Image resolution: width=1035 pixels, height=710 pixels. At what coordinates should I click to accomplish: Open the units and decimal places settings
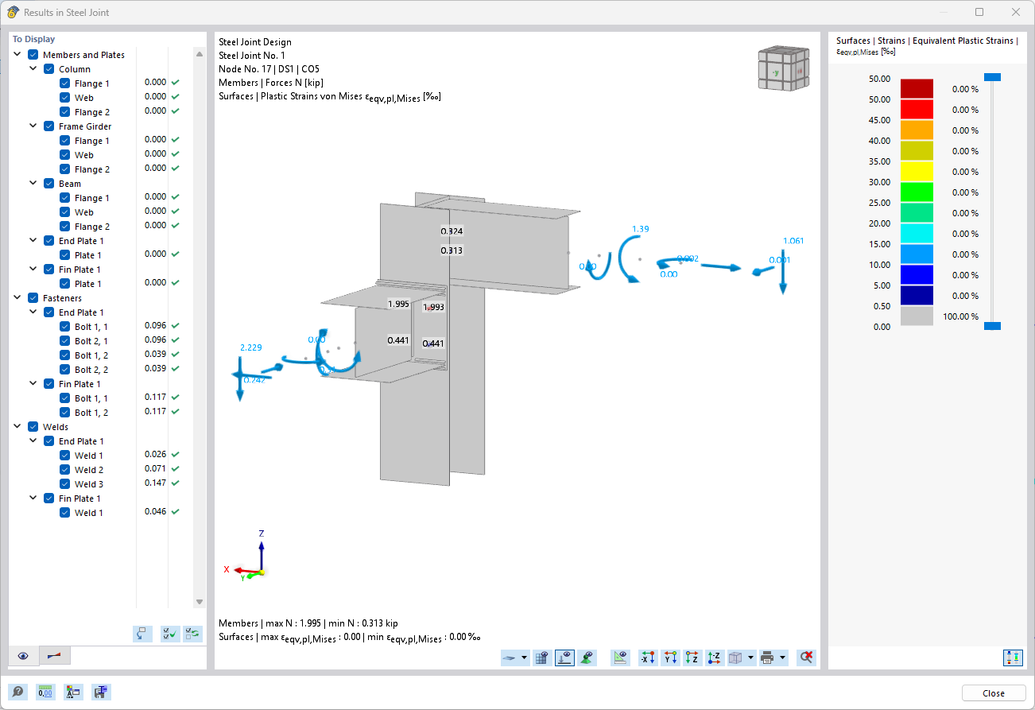(x=45, y=692)
